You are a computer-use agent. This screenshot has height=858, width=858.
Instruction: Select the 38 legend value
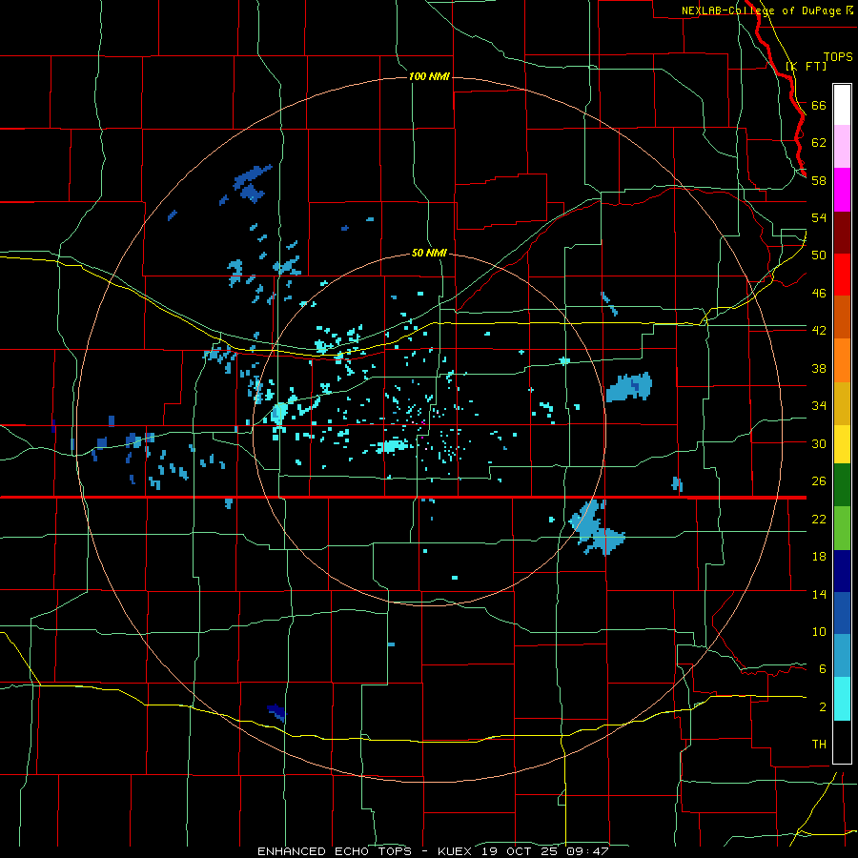(x=819, y=368)
